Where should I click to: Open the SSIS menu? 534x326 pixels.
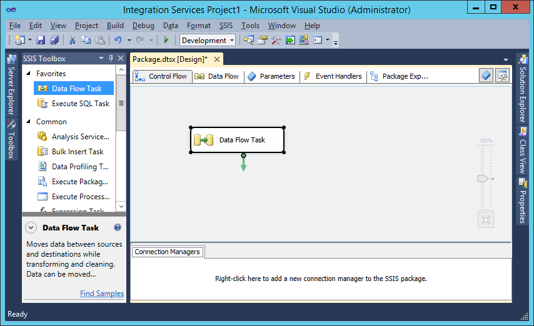pyautogui.click(x=226, y=26)
